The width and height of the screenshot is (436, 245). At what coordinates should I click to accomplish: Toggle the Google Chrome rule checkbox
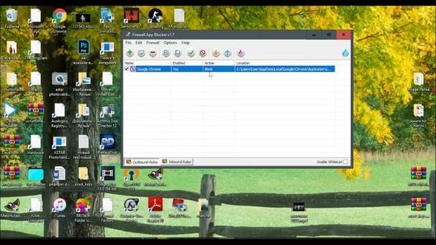coord(127,69)
